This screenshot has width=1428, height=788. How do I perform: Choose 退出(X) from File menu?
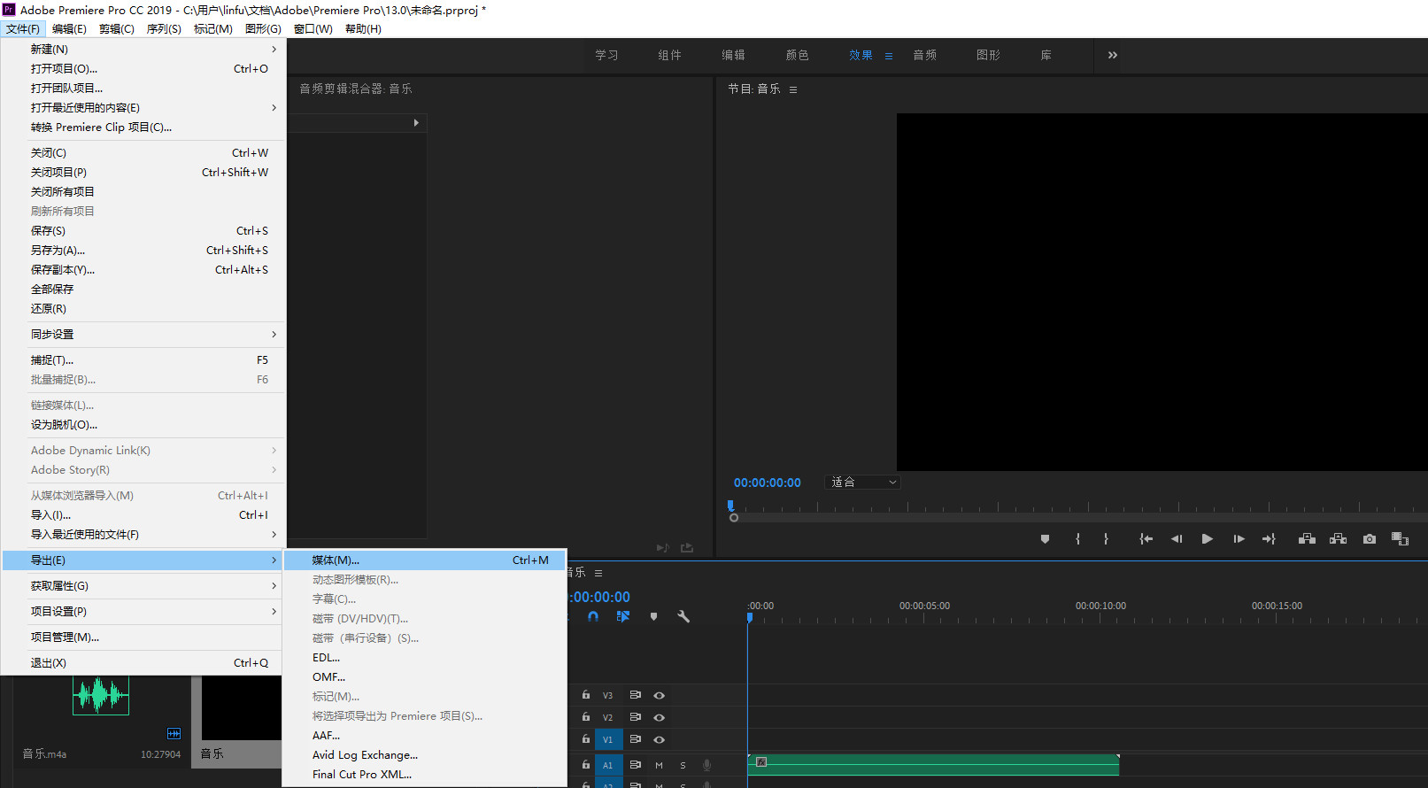click(x=143, y=663)
